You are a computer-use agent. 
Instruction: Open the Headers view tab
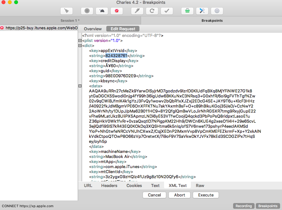pos(109,185)
